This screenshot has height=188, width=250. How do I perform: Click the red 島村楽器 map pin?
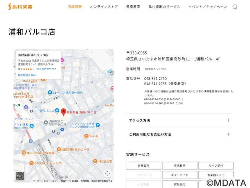(63, 112)
